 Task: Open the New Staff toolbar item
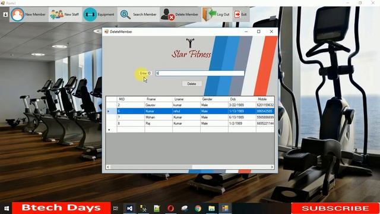point(65,14)
